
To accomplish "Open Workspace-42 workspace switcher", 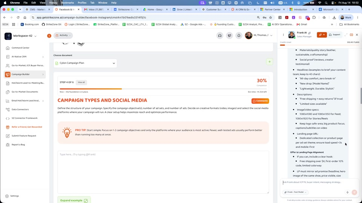I will click(21, 36).
